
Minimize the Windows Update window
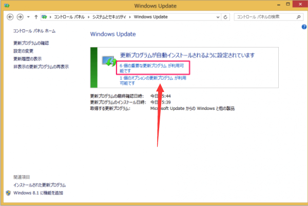279,5
